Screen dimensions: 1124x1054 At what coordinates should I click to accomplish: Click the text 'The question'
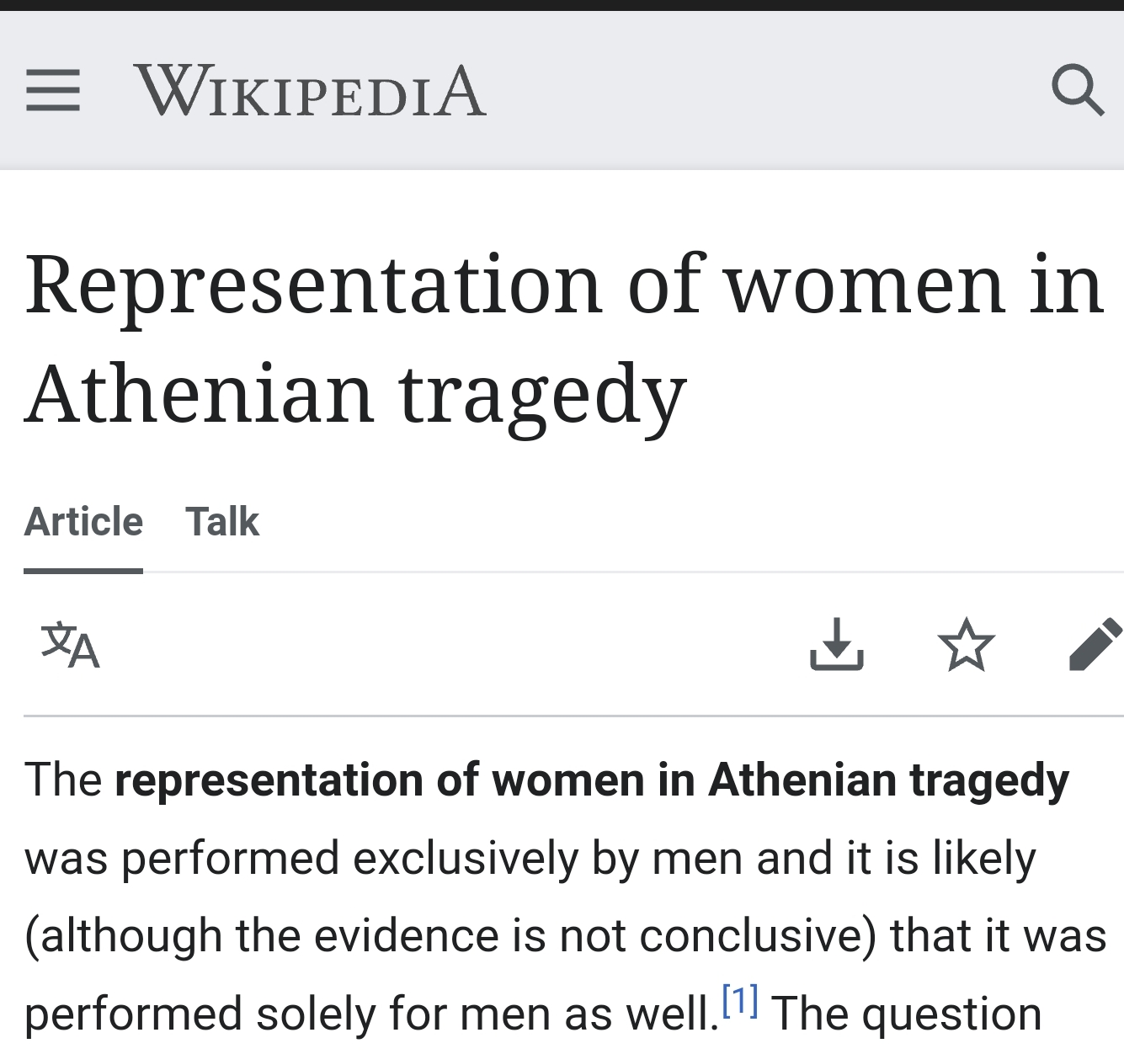906,1014
